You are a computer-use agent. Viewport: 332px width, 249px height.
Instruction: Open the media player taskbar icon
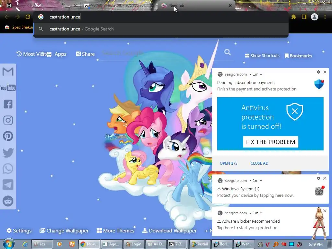(x=60, y=244)
